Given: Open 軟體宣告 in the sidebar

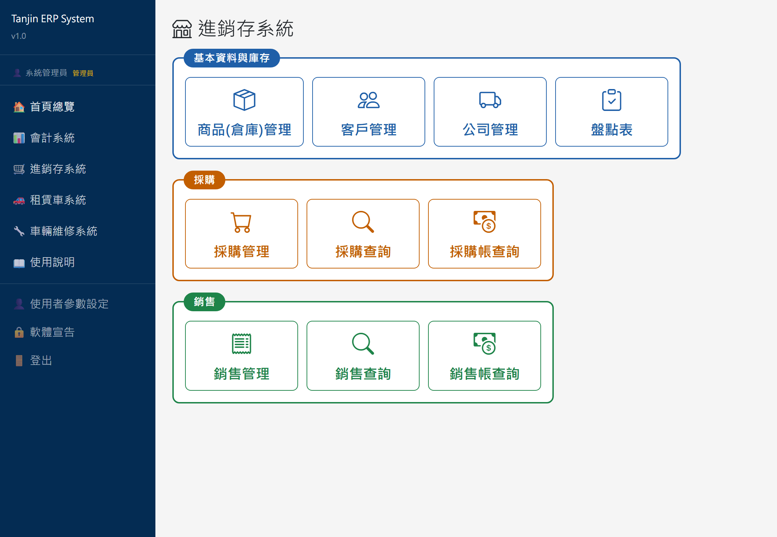Looking at the screenshot, I should [x=78, y=332].
